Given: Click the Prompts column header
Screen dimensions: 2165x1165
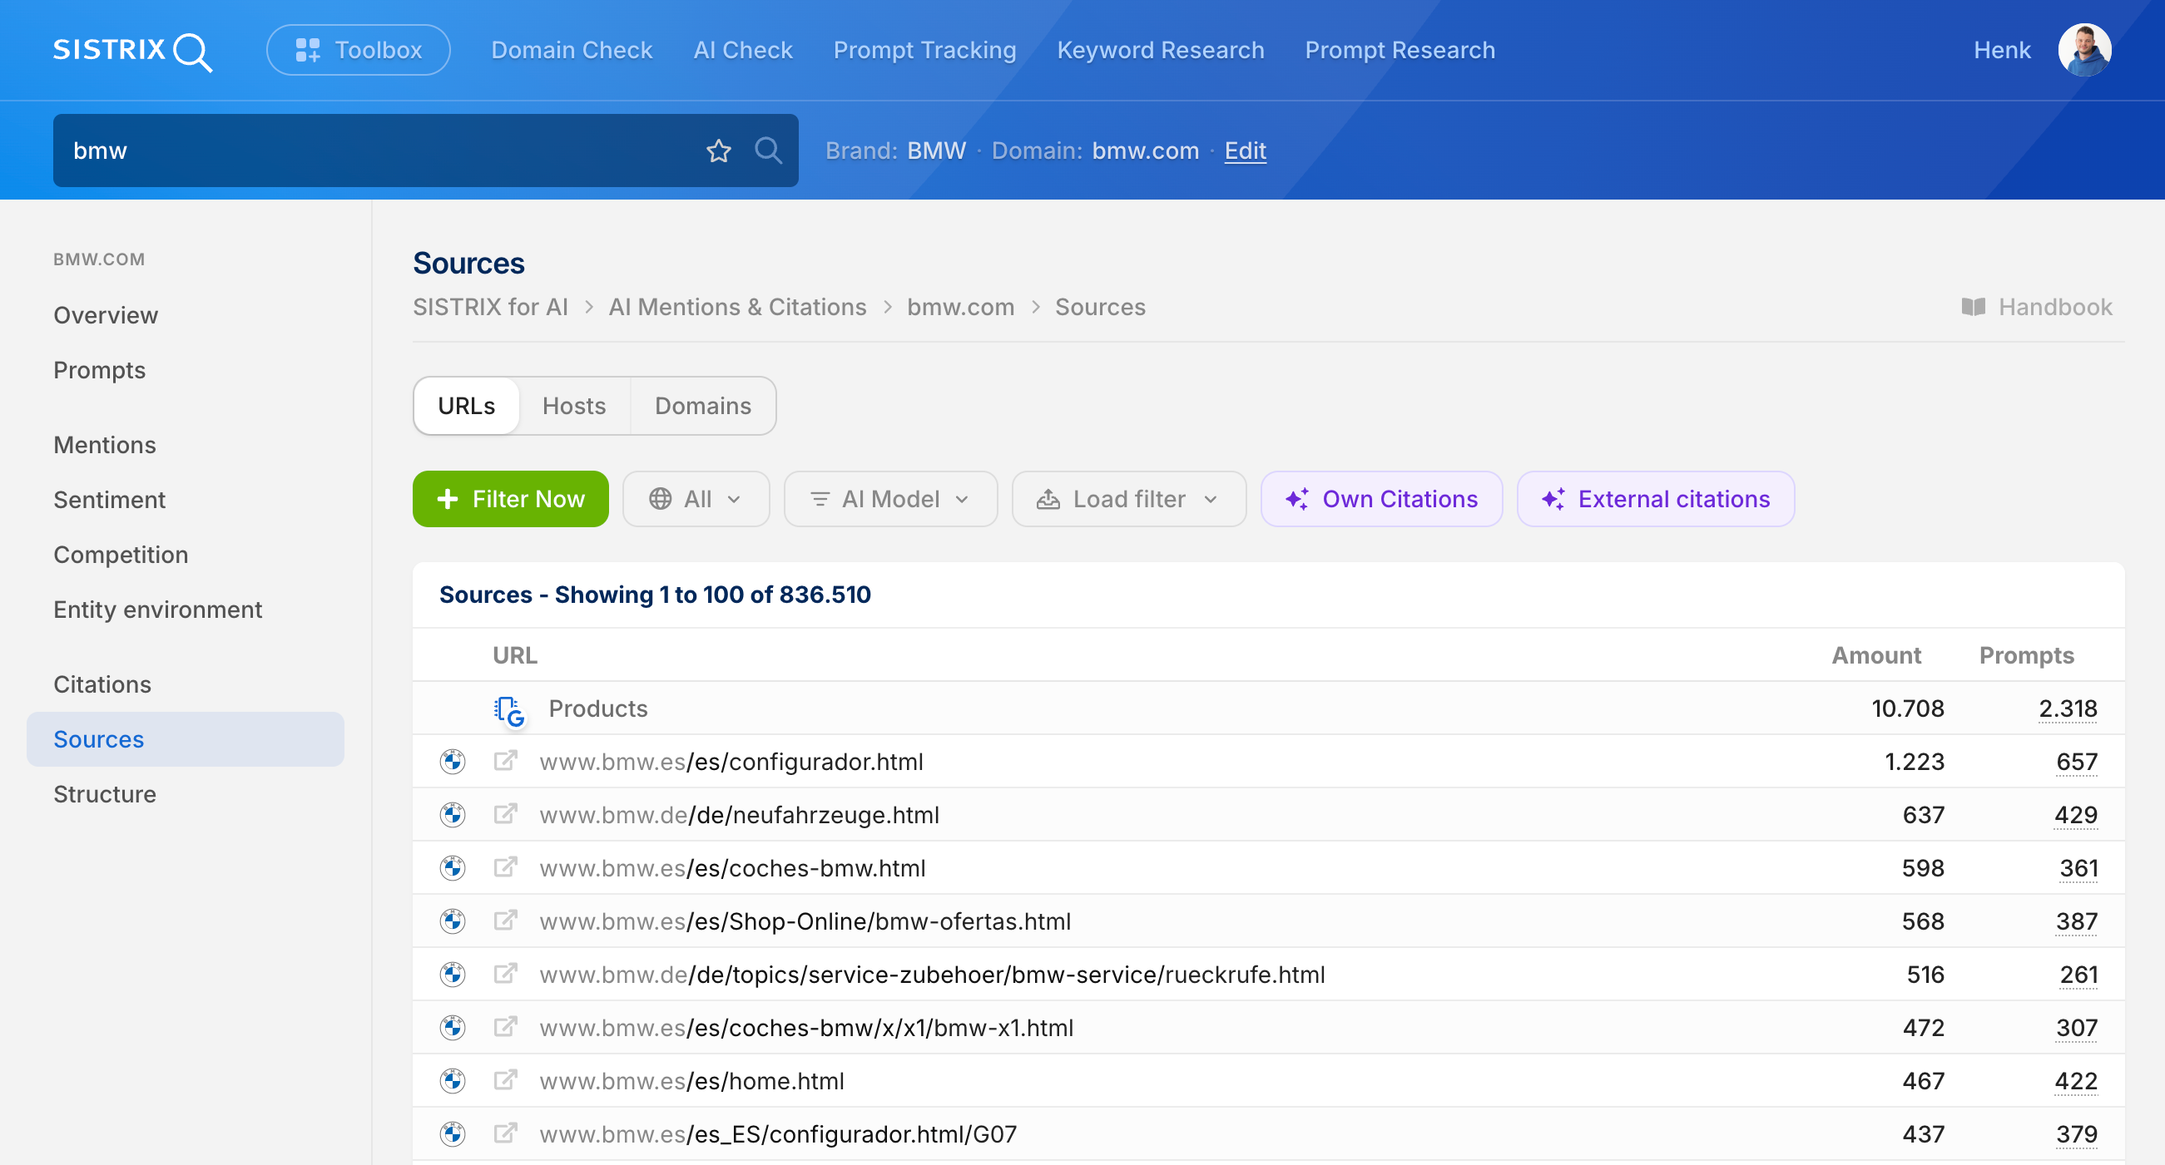Looking at the screenshot, I should (2026, 655).
